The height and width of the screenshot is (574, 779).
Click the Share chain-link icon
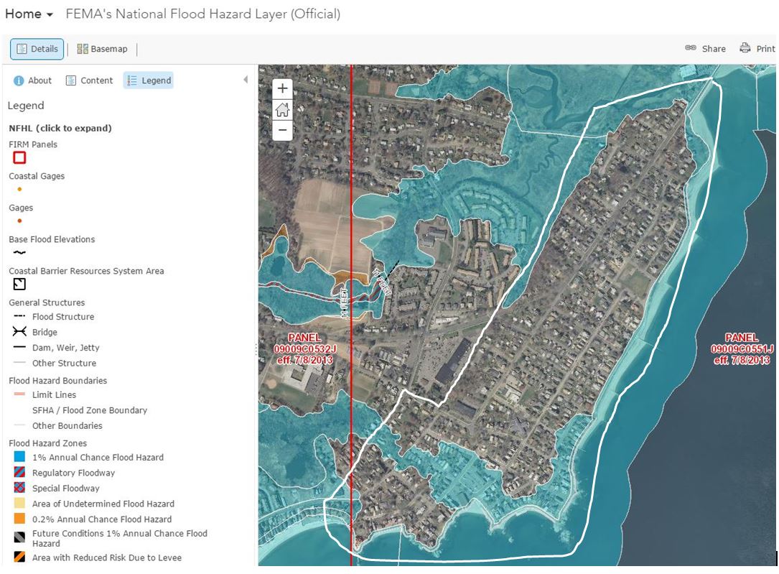(691, 47)
